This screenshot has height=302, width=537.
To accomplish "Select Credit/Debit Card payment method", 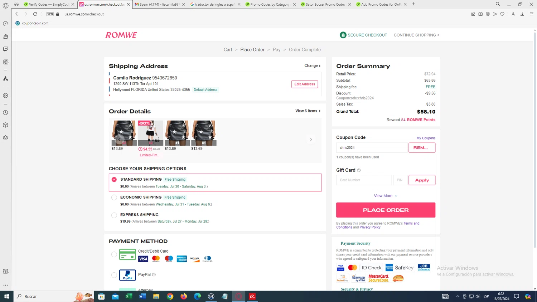I will 114,254.
